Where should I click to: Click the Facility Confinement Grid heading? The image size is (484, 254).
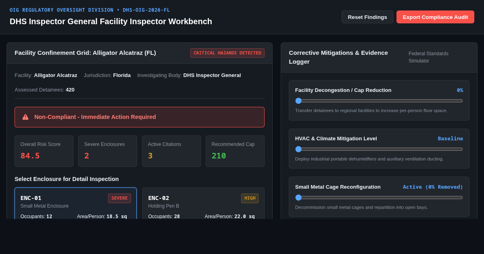click(85, 53)
